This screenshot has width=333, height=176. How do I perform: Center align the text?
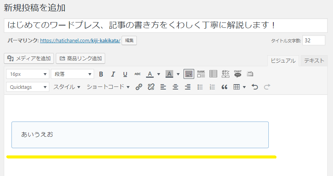tap(175, 87)
